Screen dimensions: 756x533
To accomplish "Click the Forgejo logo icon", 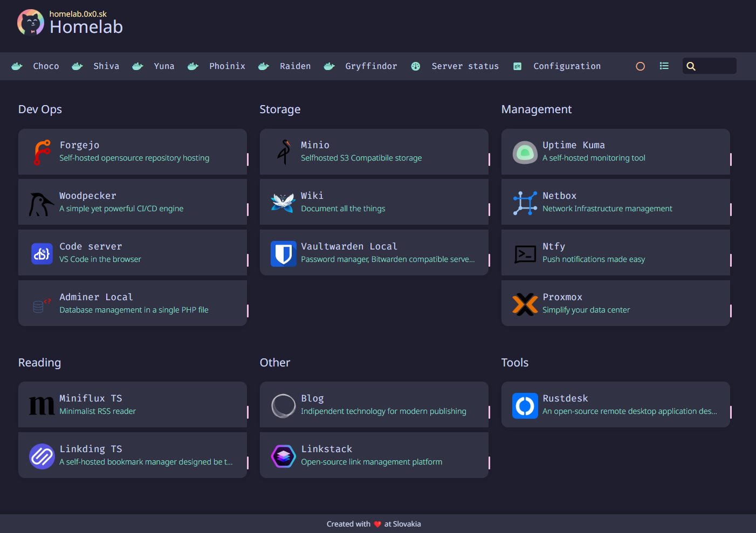I will tap(42, 152).
